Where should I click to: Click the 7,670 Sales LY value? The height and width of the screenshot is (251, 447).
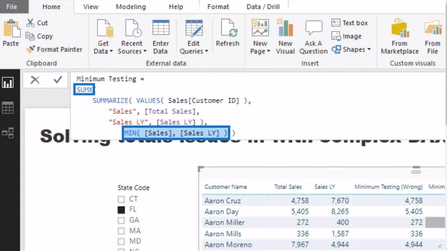[x=340, y=201]
